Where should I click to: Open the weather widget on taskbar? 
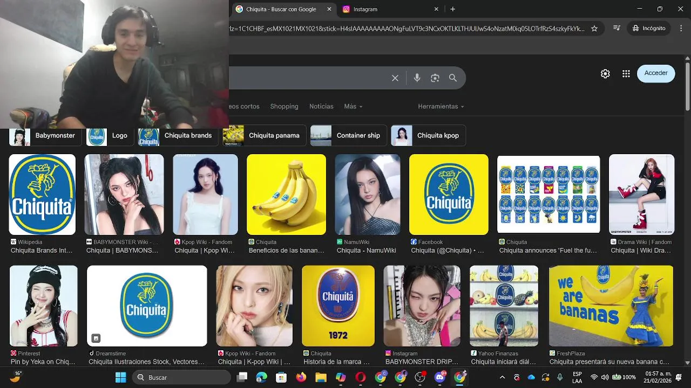pos(15,377)
